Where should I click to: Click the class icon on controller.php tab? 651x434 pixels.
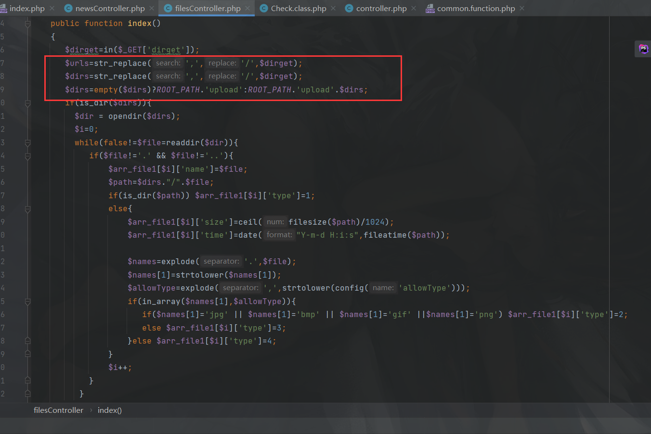point(349,8)
